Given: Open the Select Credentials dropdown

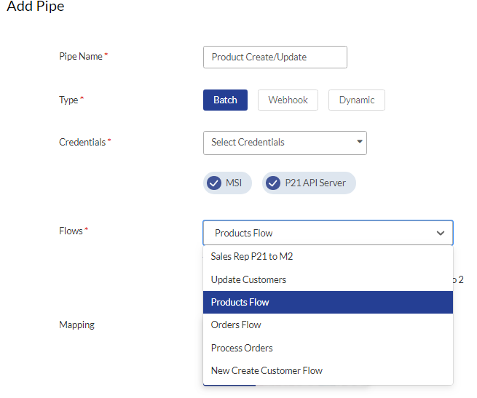Looking at the screenshot, I should click(x=285, y=143).
